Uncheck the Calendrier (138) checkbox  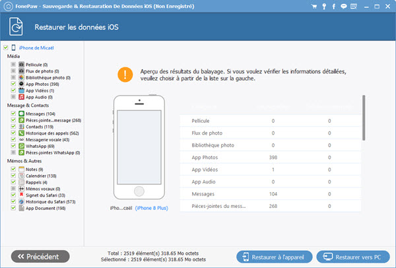(13, 176)
